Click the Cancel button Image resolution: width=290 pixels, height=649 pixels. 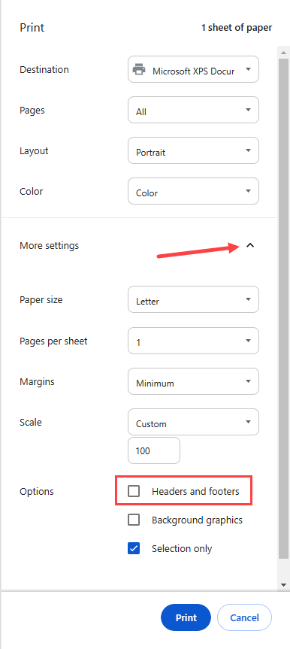[x=244, y=617]
